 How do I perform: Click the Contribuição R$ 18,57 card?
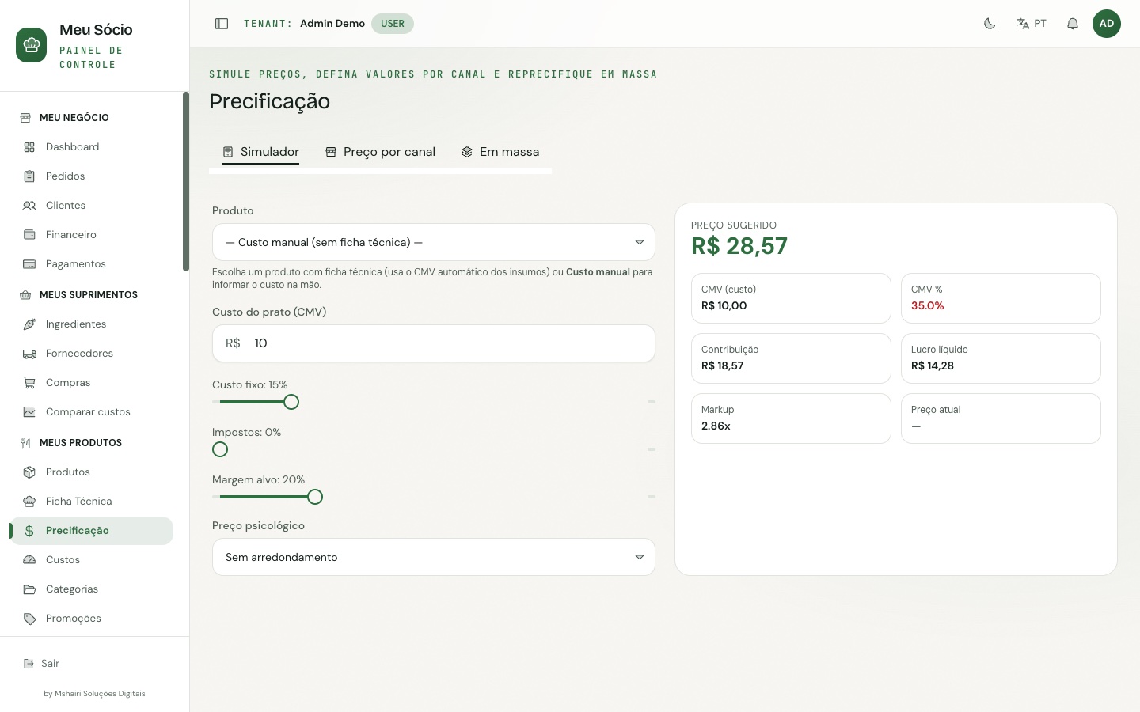click(791, 358)
